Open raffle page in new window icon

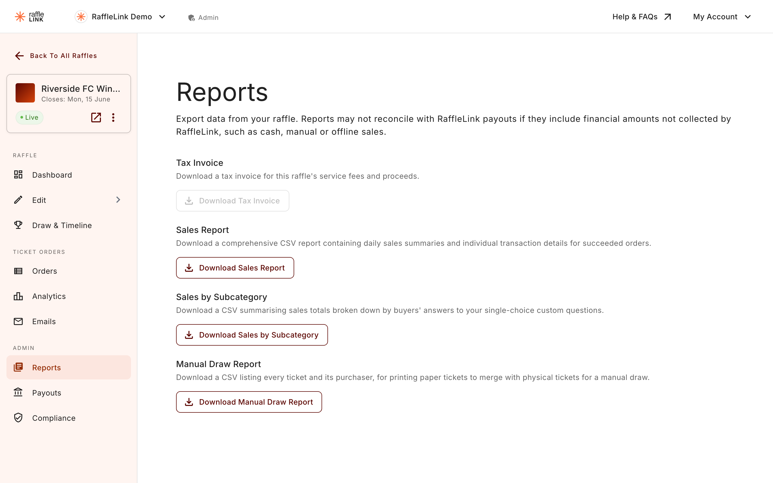pos(96,118)
